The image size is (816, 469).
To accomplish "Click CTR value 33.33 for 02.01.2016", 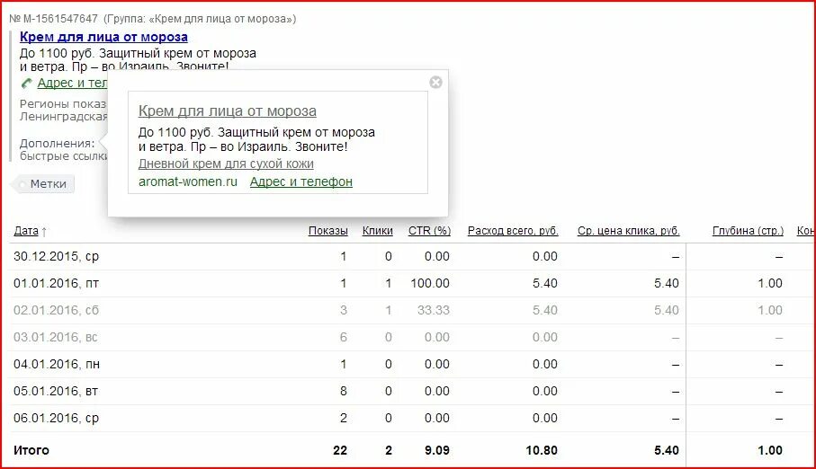I will [x=434, y=310].
